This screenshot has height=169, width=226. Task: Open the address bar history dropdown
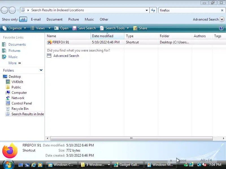coord(147,10)
